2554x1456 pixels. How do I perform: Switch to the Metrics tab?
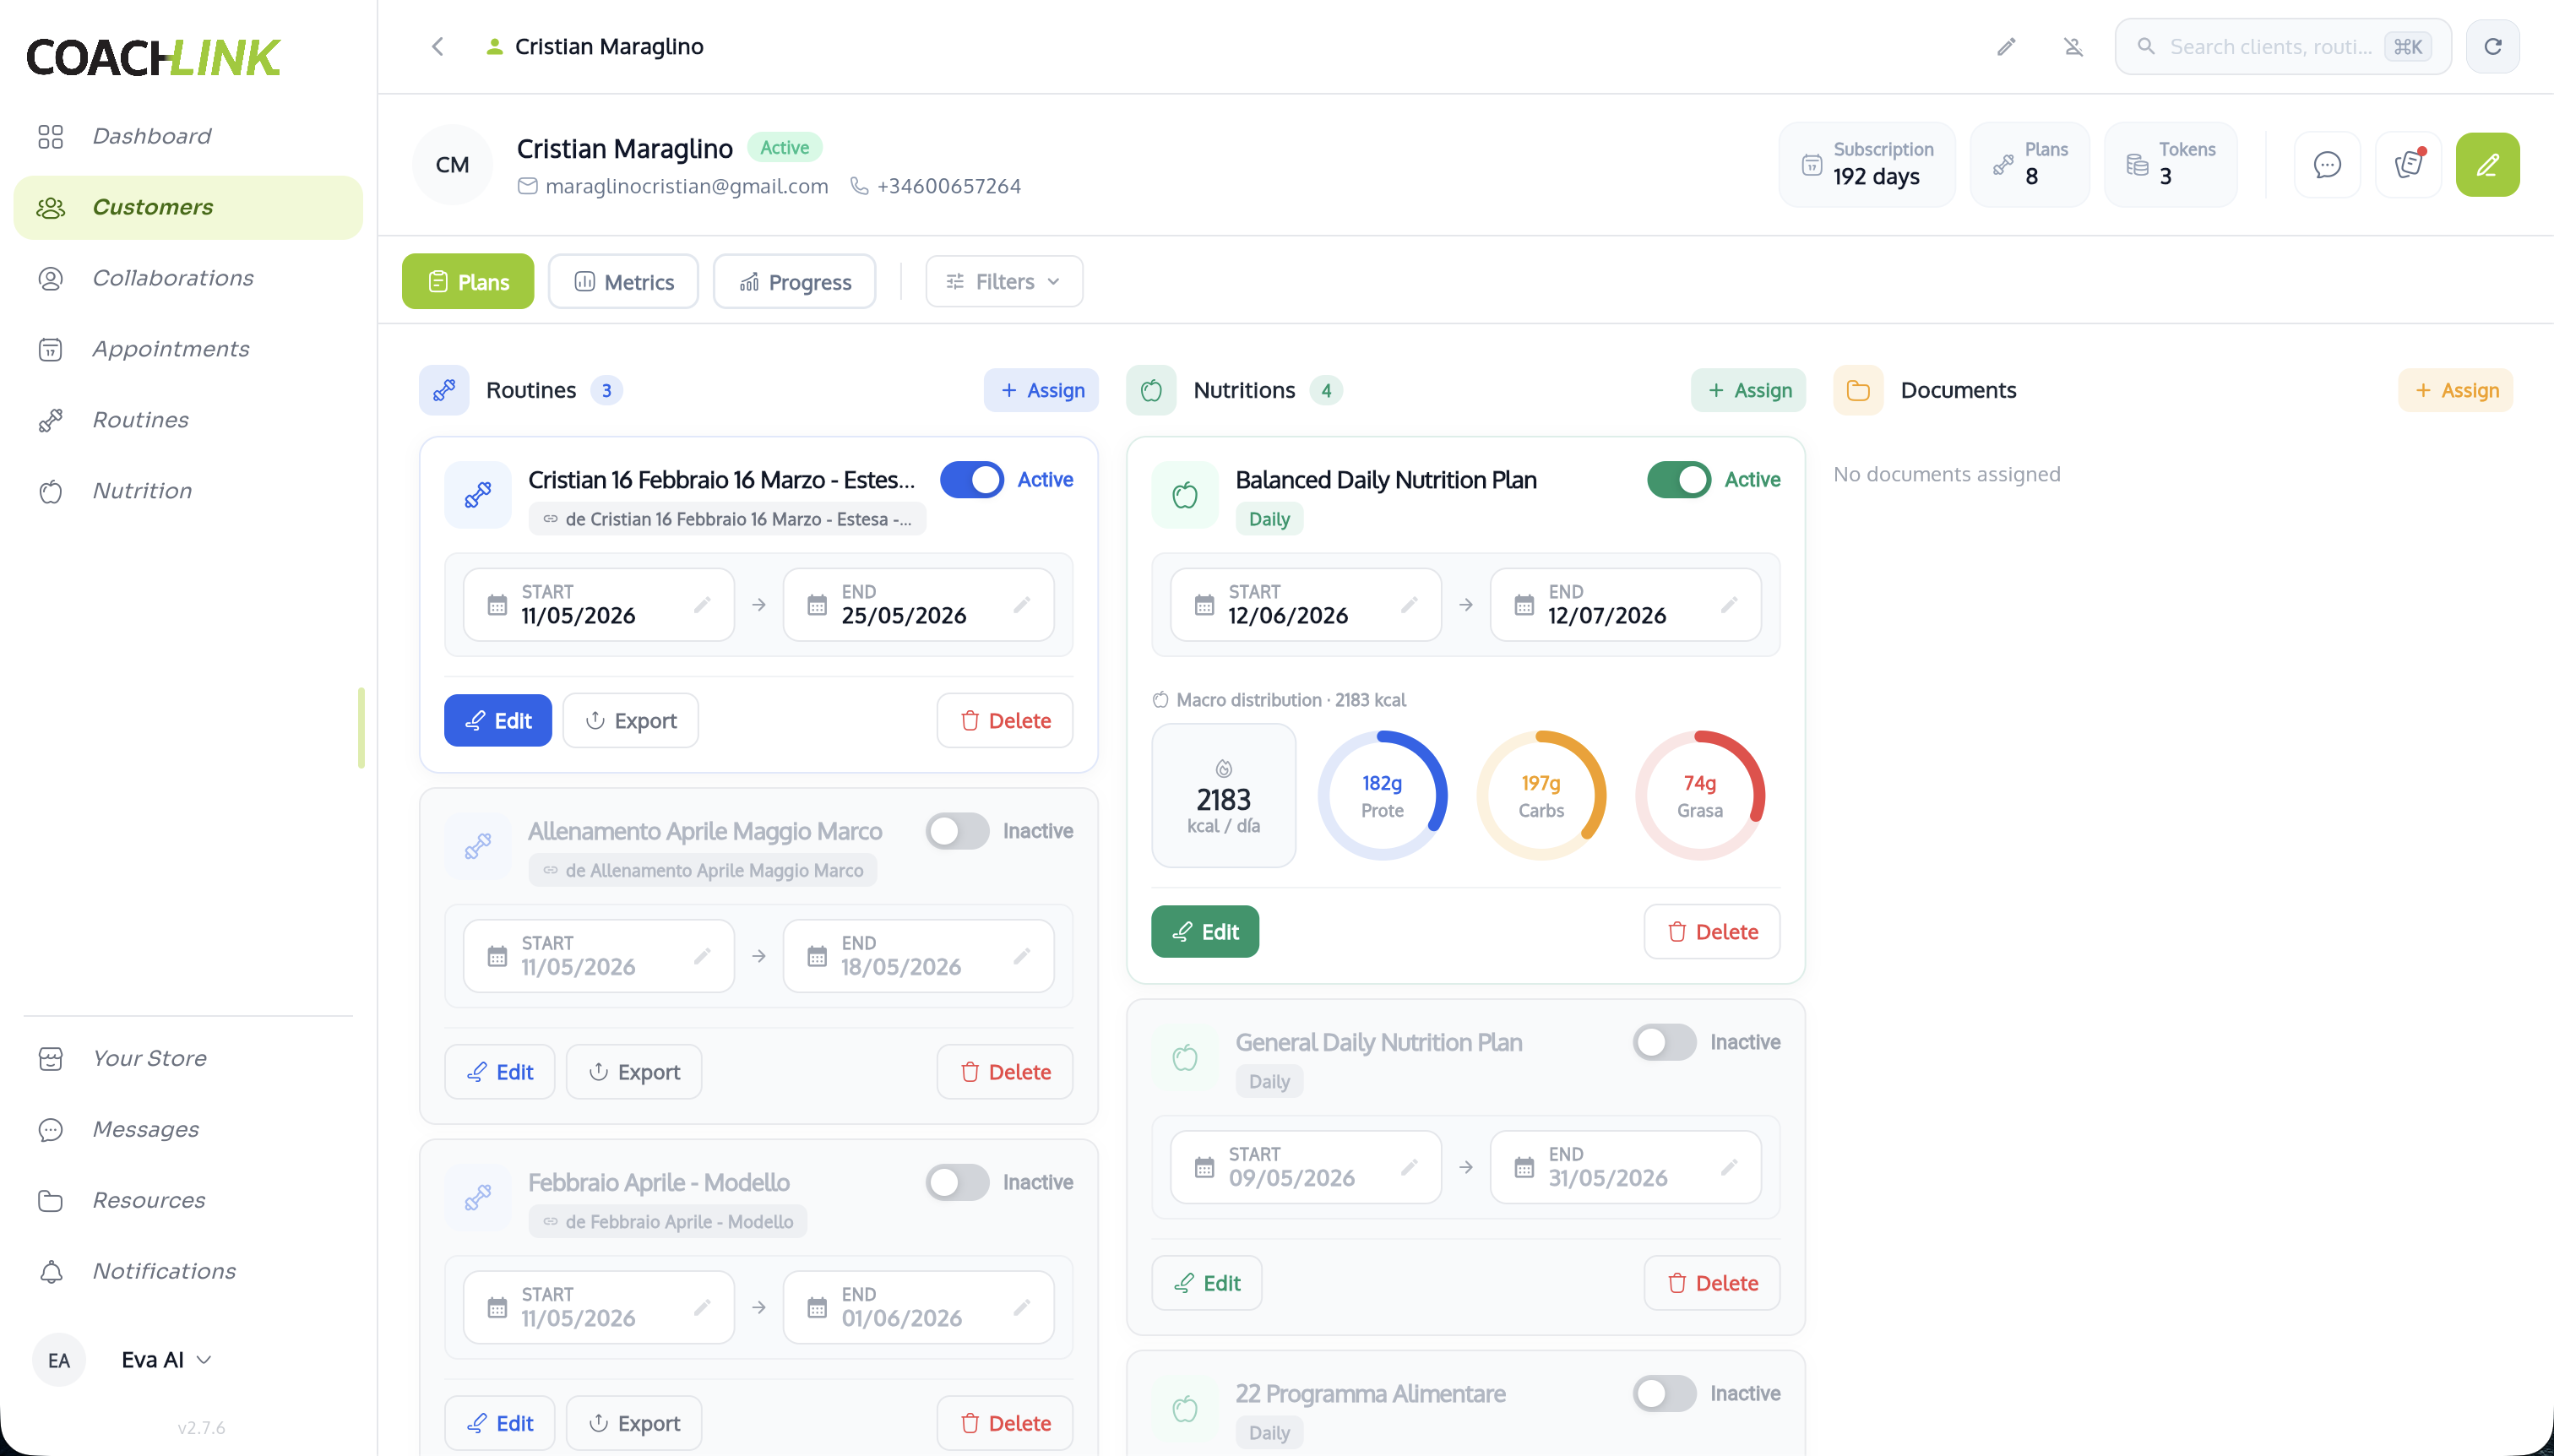click(623, 281)
